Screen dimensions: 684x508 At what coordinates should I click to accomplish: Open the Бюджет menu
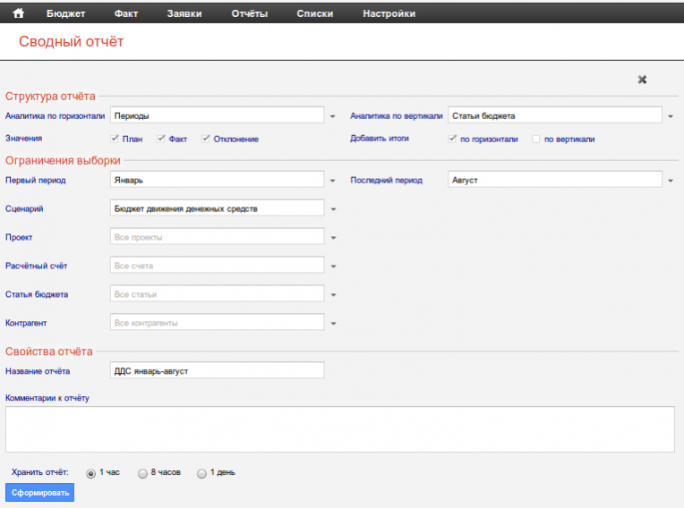pos(65,13)
